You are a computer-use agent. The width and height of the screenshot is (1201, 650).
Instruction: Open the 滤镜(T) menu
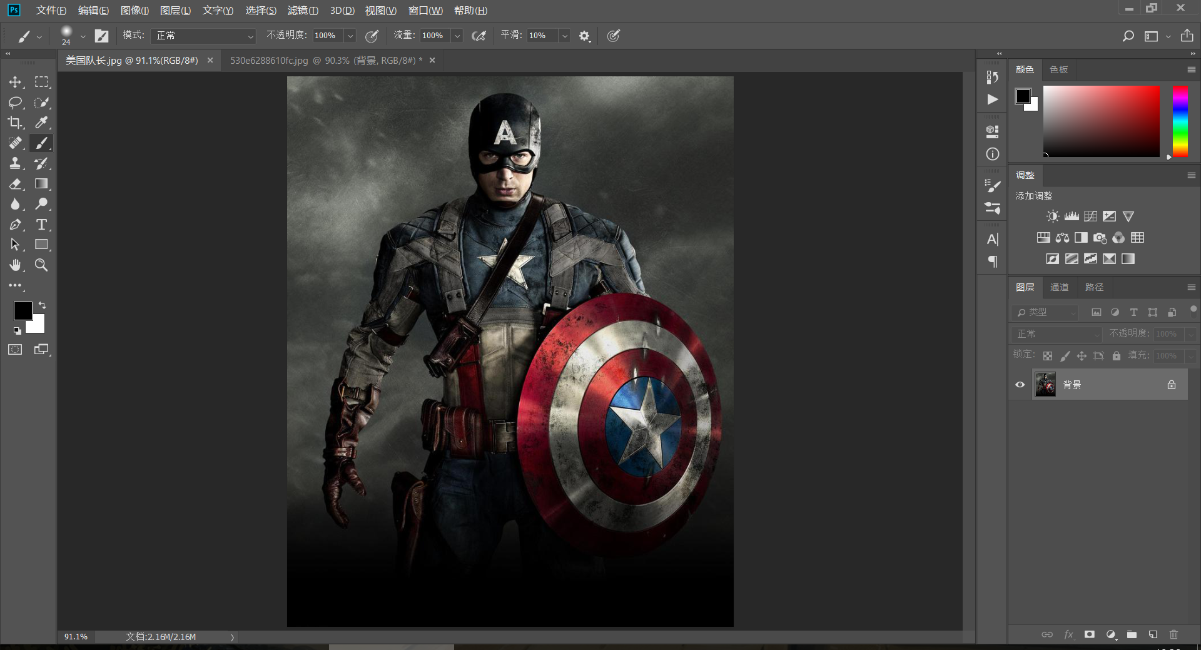[303, 11]
